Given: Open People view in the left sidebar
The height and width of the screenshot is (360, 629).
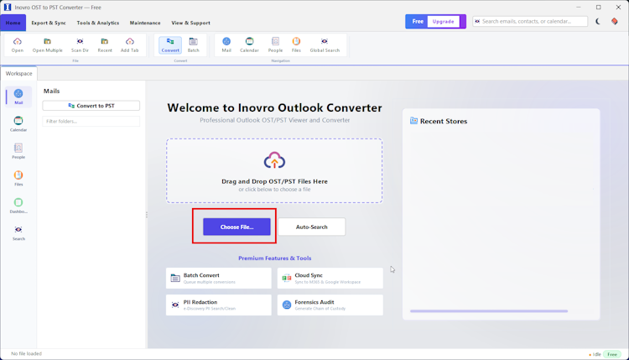Looking at the screenshot, I should (x=18, y=151).
